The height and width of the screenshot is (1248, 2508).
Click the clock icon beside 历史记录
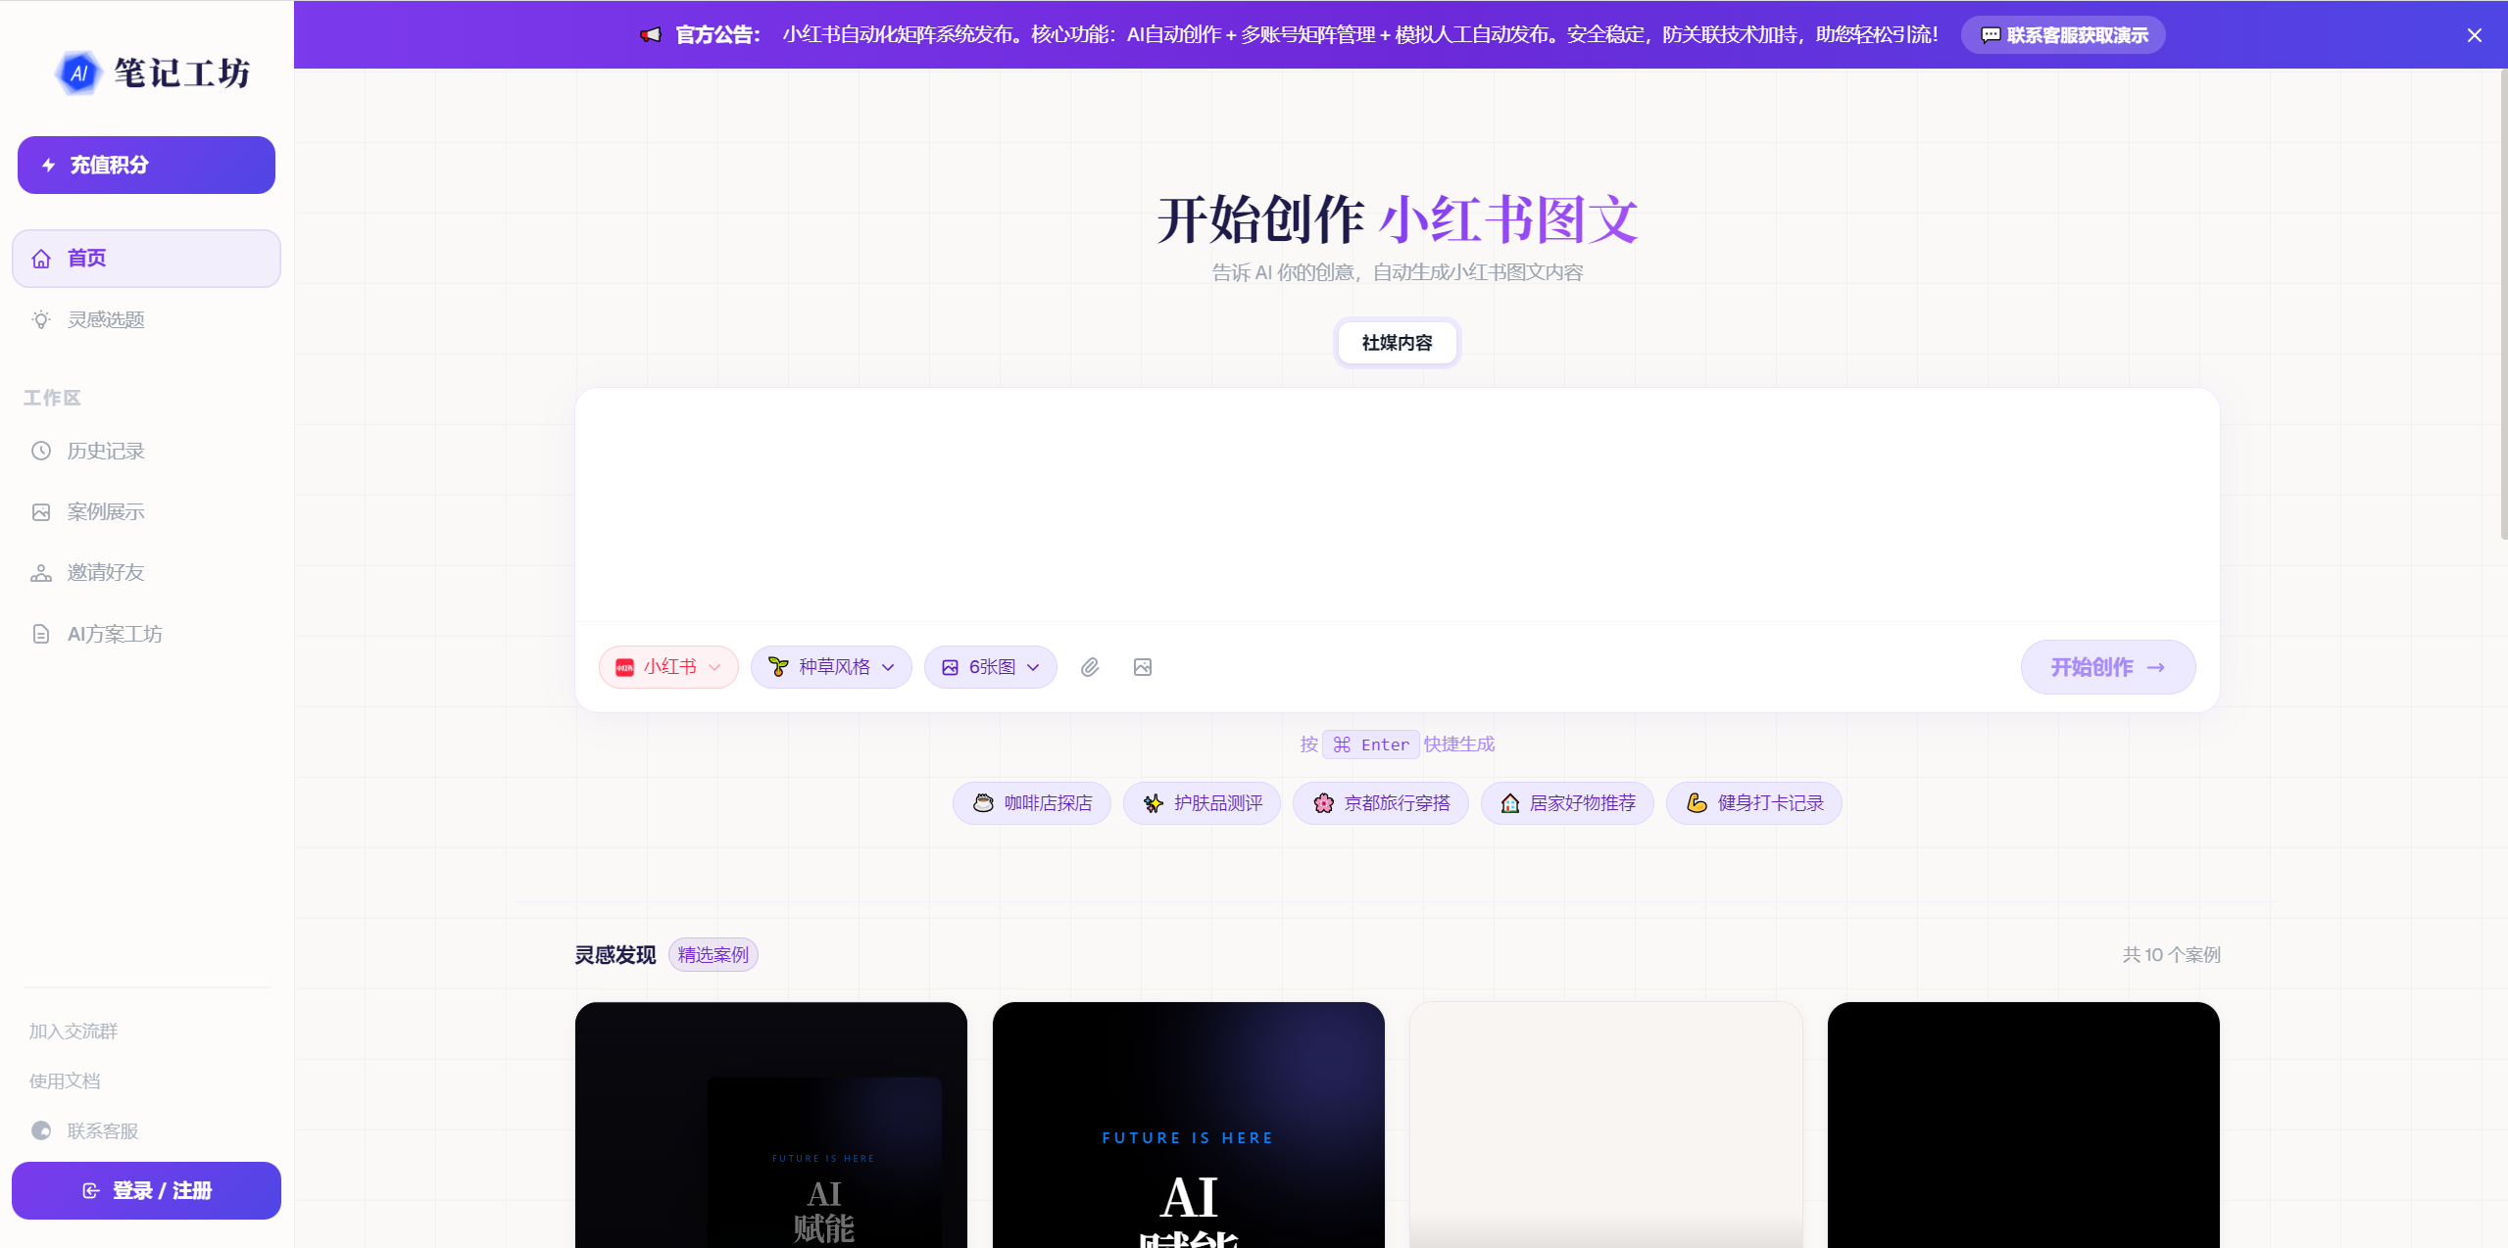(41, 451)
